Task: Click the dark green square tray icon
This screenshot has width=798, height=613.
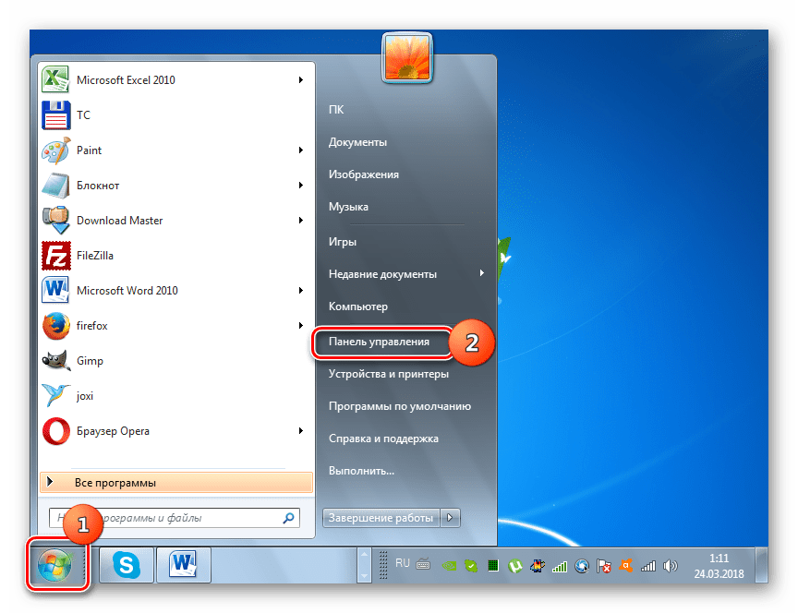Action: tap(493, 566)
